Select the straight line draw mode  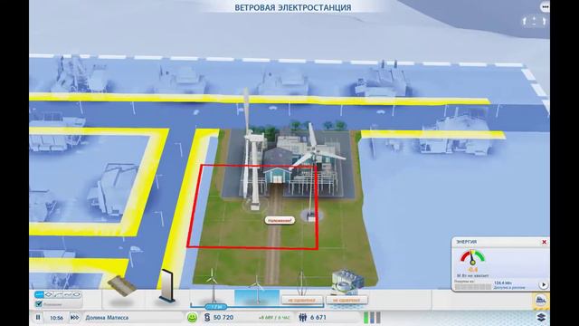point(39,294)
